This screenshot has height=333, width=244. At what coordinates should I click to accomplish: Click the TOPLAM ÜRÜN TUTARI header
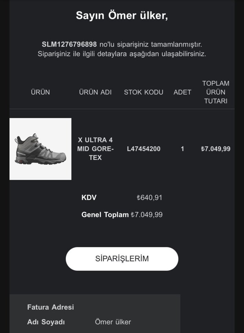(x=216, y=92)
